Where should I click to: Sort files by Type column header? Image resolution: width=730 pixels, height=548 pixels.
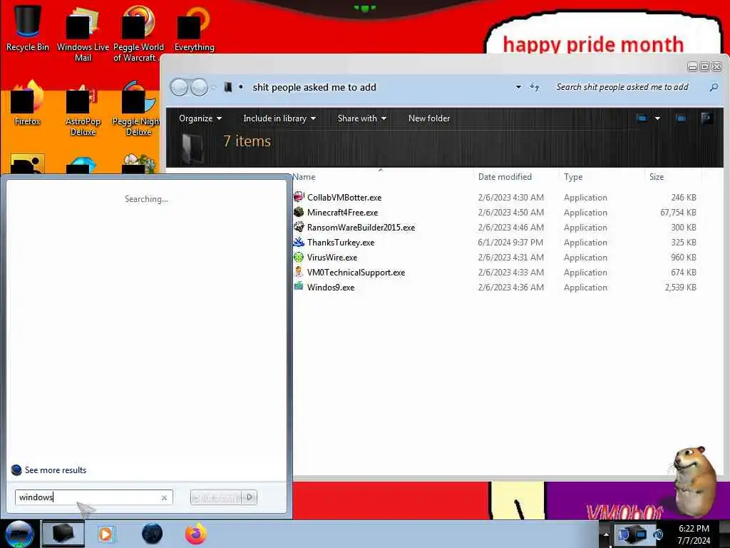[602, 177]
